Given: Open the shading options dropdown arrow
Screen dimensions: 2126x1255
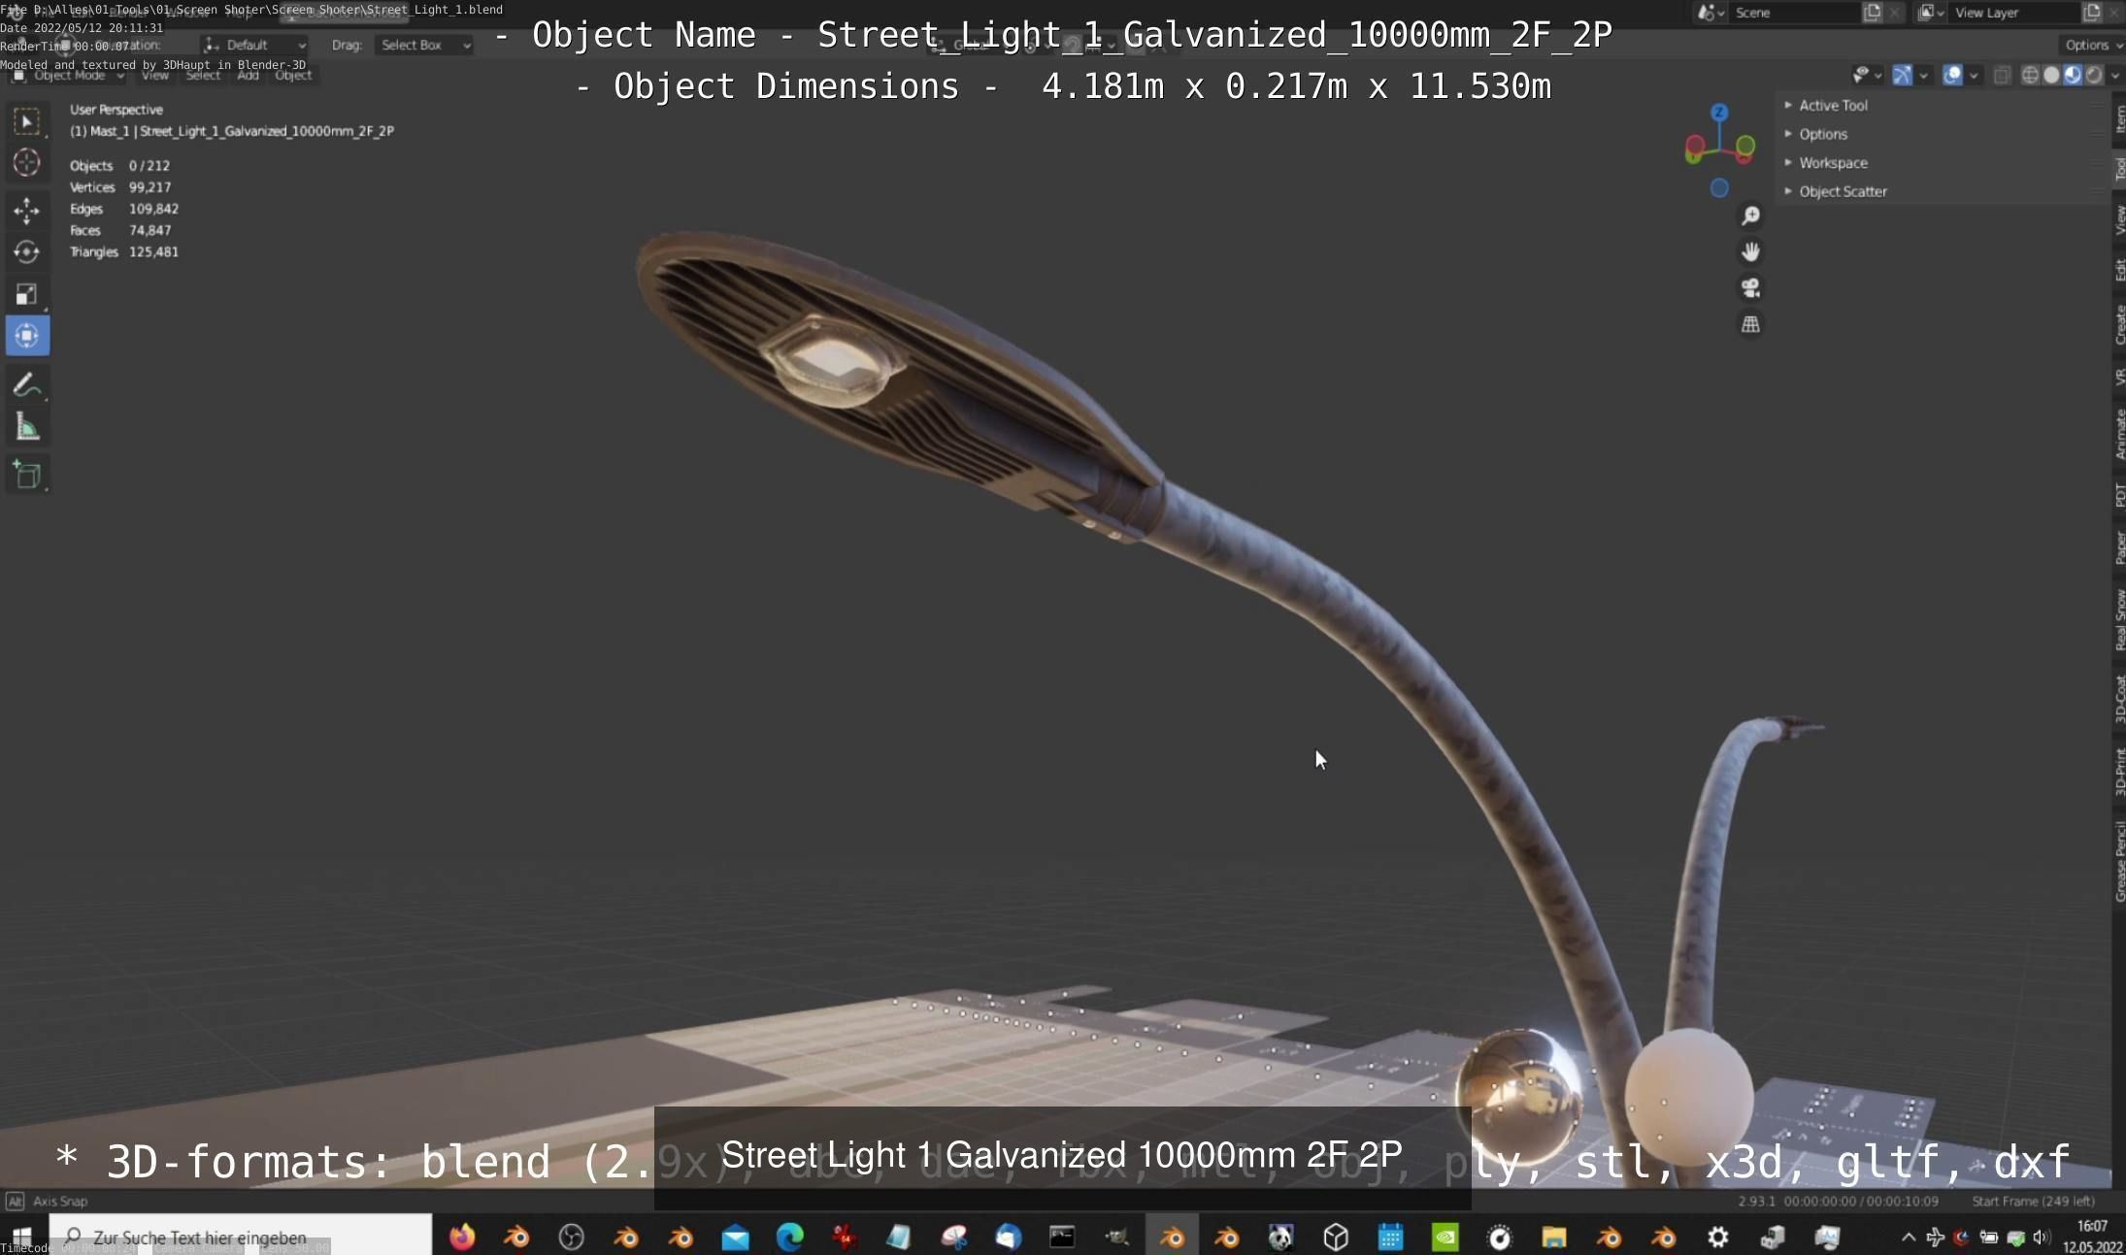Looking at the screenshot, I should click(2115, 75).
